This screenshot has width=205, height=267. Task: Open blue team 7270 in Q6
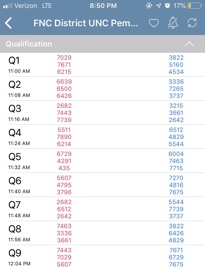pyautogui.click(x=176, y=178)
